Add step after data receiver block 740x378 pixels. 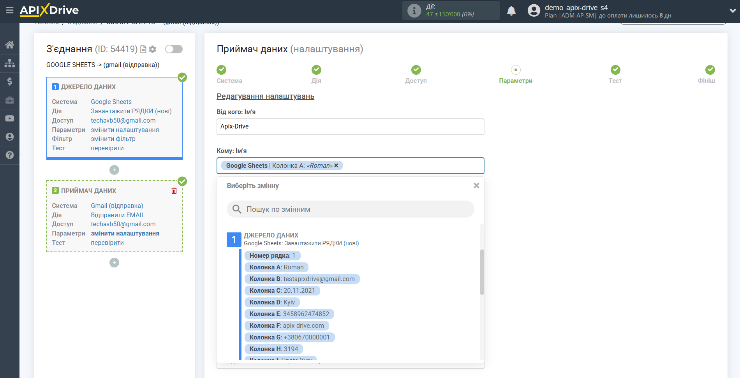pyautogui.click(x=114, y=263)
